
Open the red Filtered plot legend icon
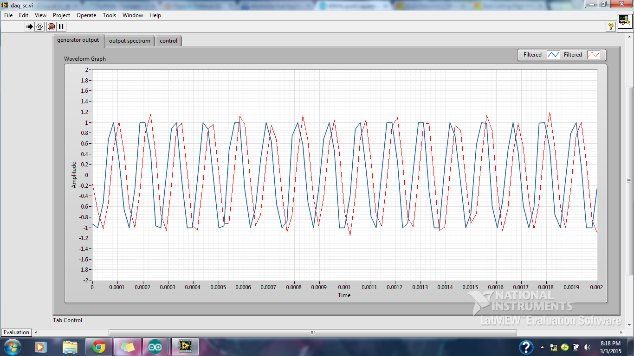click(x=595, y=55)
